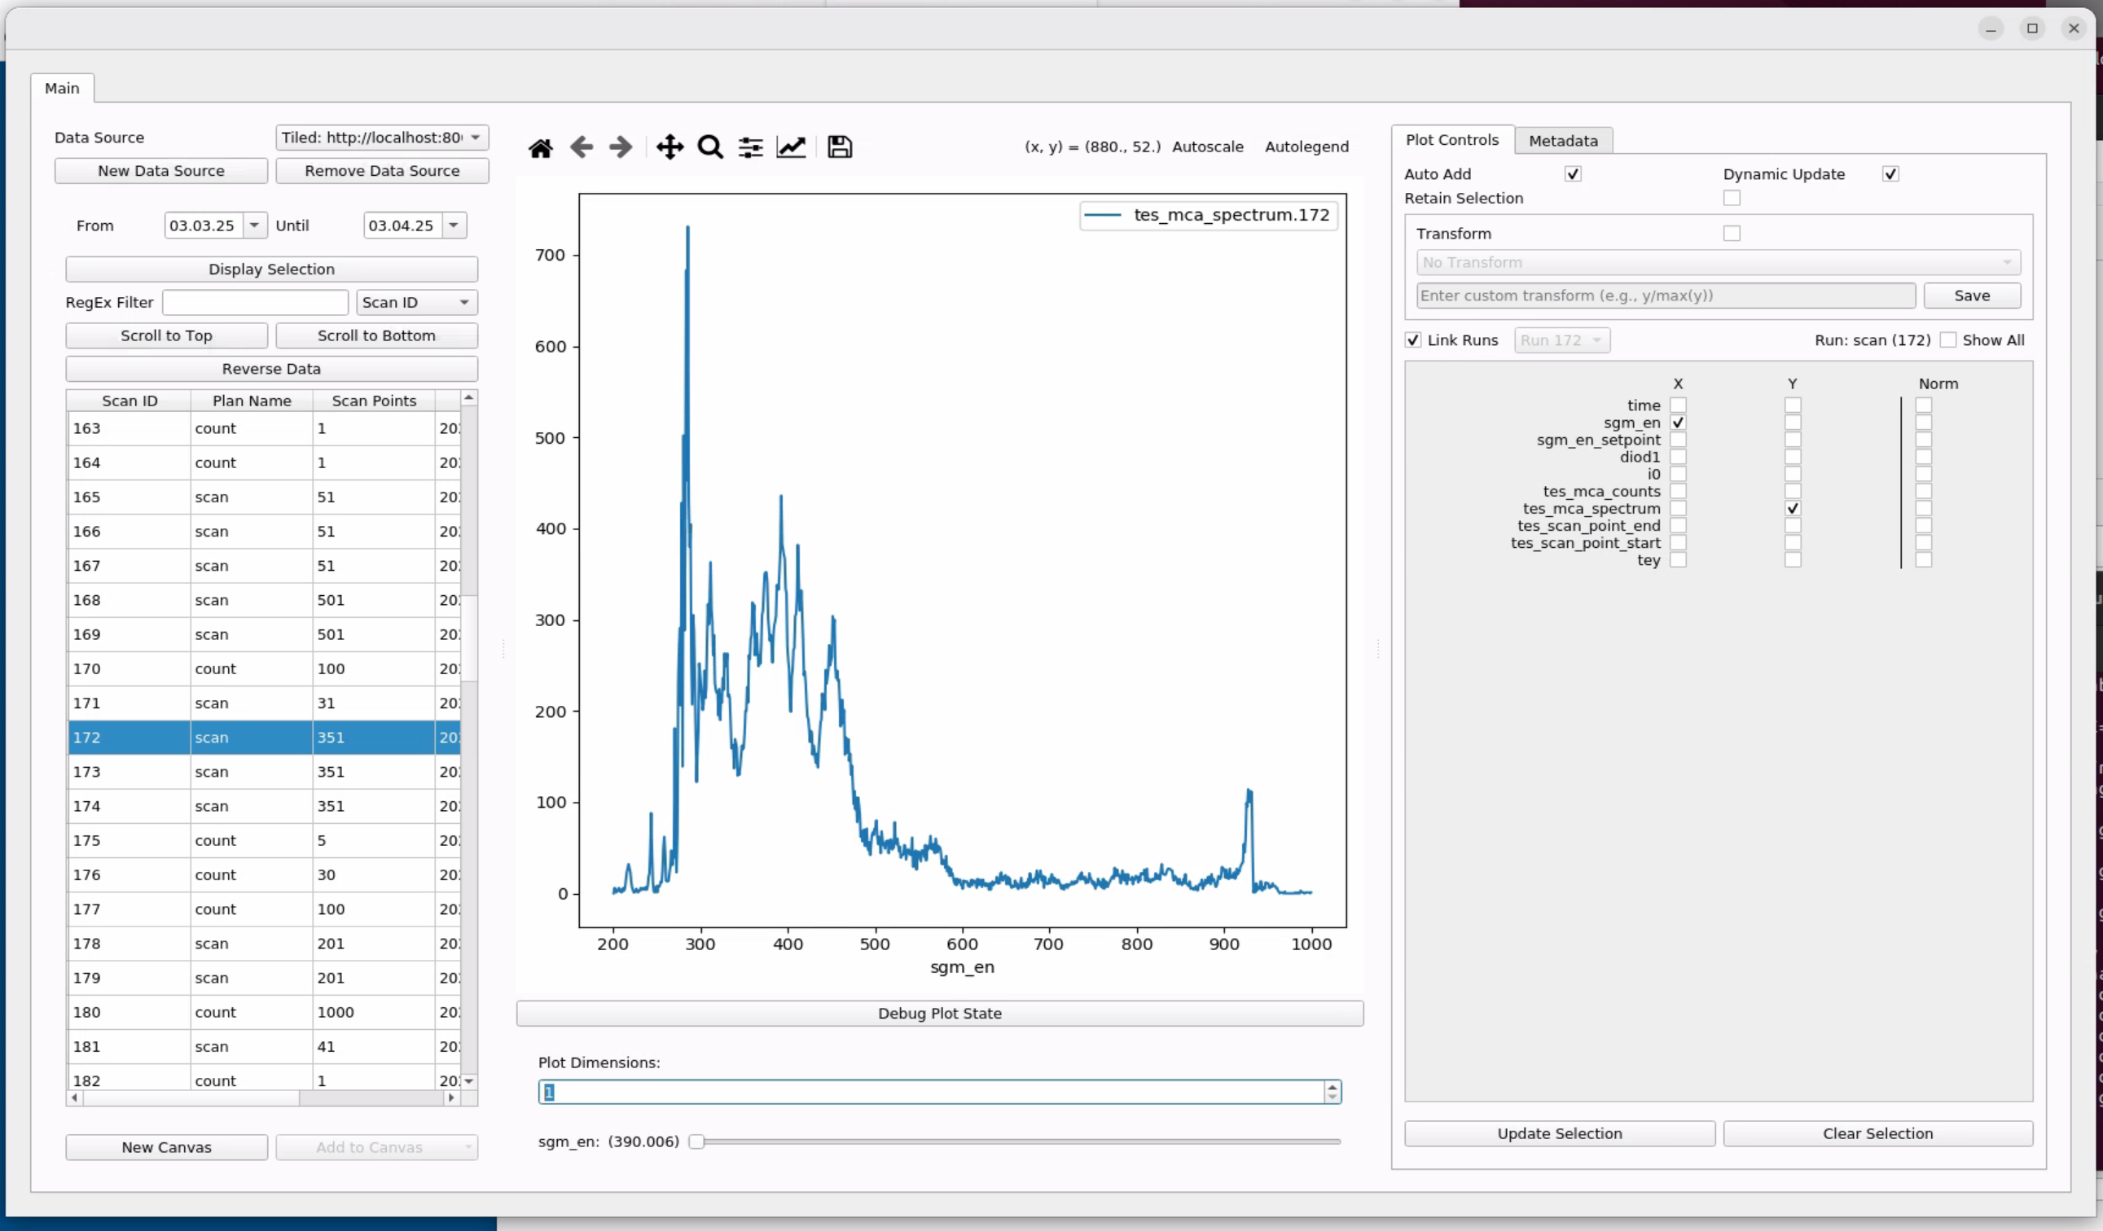The image size is (2103, 1231).
Task: Expand the Scan ID filter combo box
Action: 416,303
